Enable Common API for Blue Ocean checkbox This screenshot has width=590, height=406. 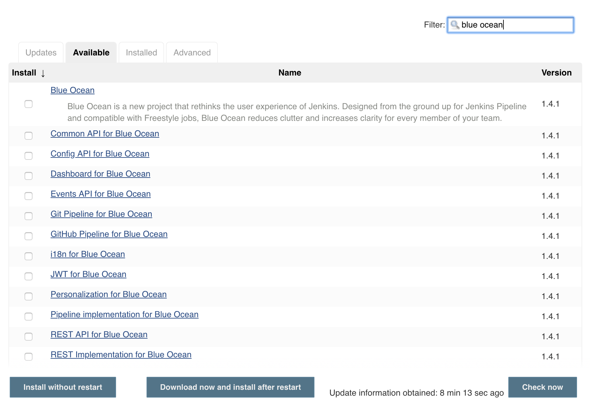29,136
